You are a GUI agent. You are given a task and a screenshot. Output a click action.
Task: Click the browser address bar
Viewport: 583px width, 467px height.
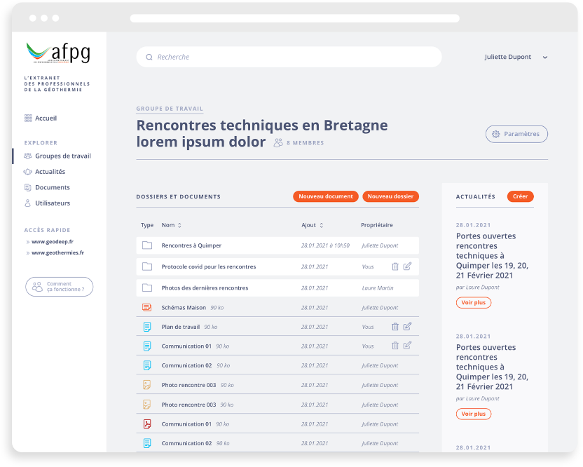(295, 18)
